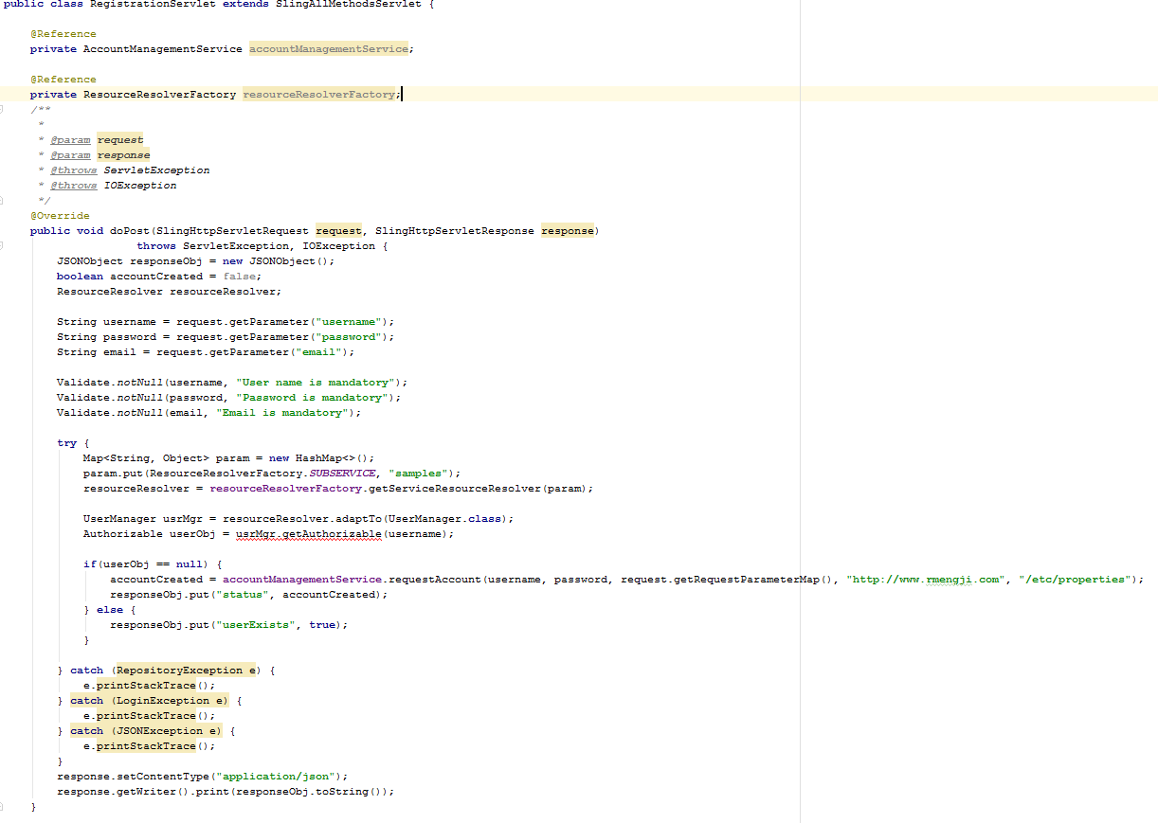Click 'IOException' in the Javadoc @throws line
This screenshot has width=1158, height=823.
tap(140, 186)
